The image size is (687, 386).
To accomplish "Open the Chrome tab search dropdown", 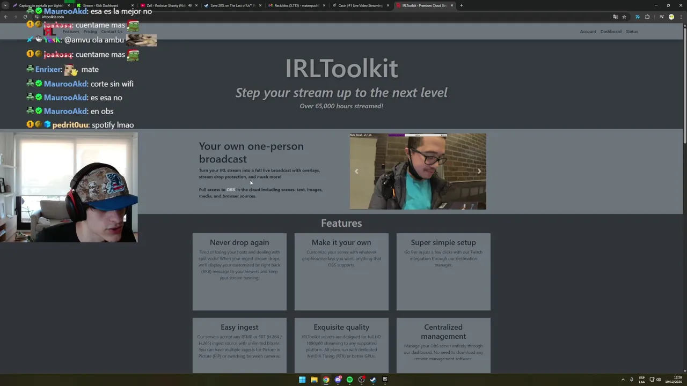I will pyautogui.click(x=5, y=5).
